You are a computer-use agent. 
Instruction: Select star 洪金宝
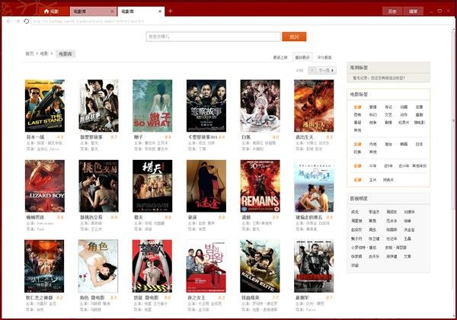coord(409,229)
